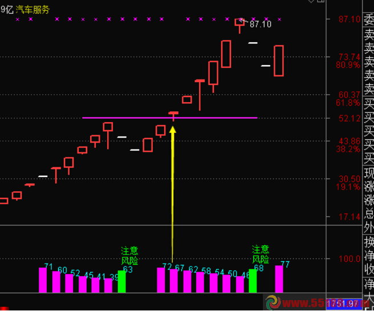Image resolution: width=374 pixels, height=311 pixels.
Task: Click the 80.9% retracement label
Action: click(x=348, y=64)
